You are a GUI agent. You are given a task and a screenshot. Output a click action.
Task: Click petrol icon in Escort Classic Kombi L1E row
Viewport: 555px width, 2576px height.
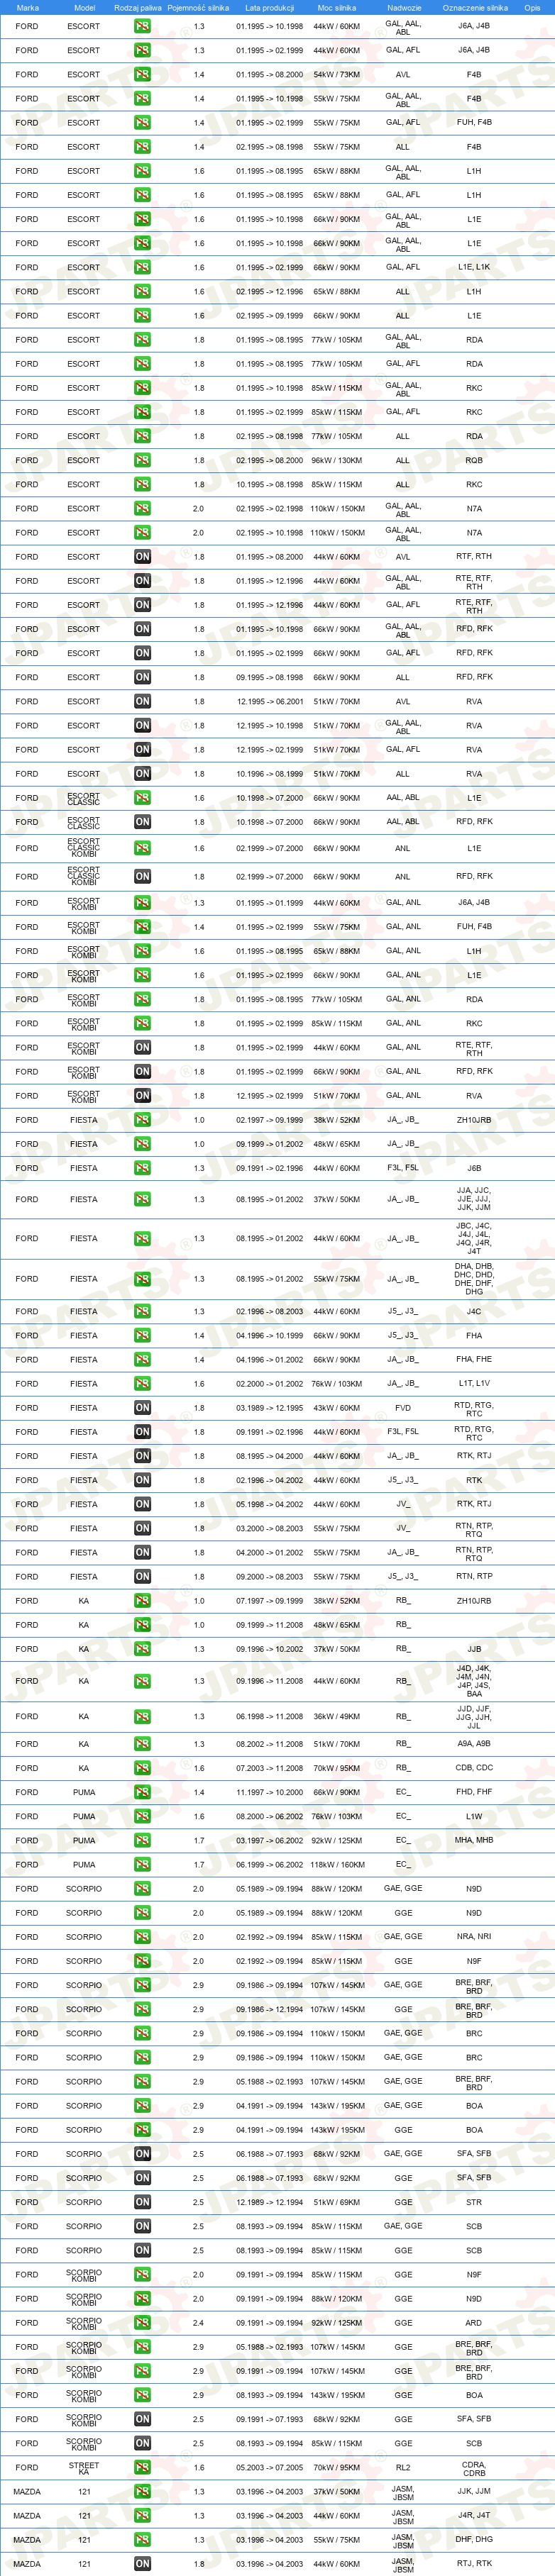pyautogui.click(x=142, y=848)
